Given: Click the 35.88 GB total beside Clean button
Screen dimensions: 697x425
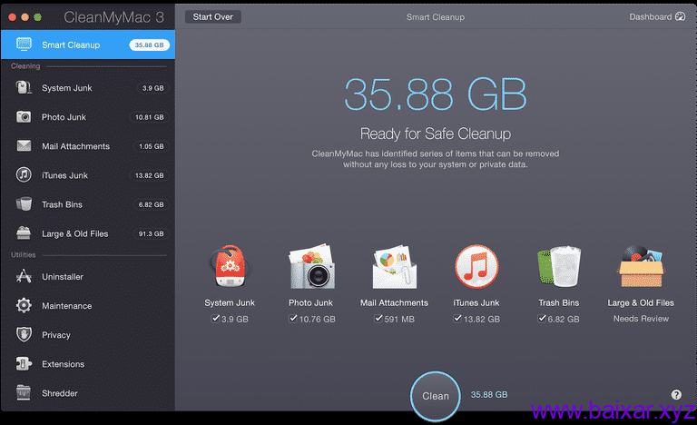Looking at the screenshot, I should click(489, 395).
